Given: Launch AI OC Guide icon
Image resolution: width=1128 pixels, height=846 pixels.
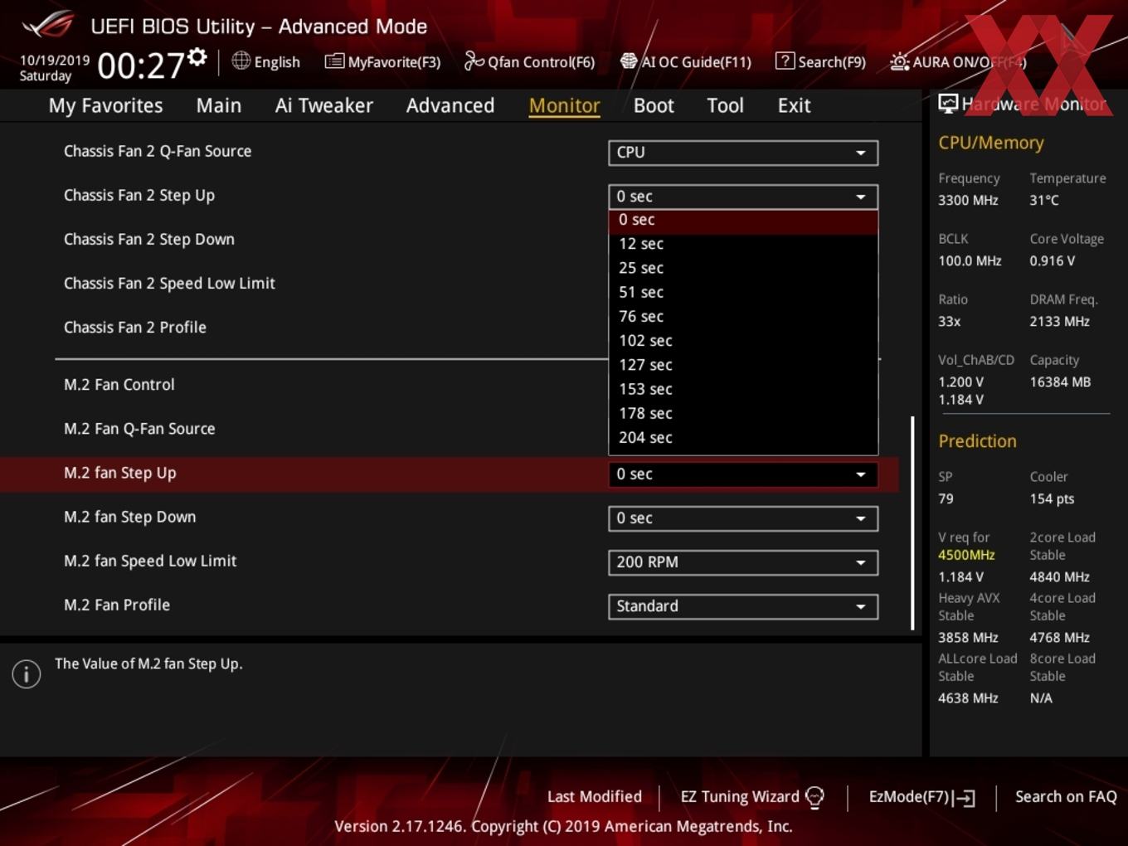Looking at the screenshot, I should (x=629, y=61).
